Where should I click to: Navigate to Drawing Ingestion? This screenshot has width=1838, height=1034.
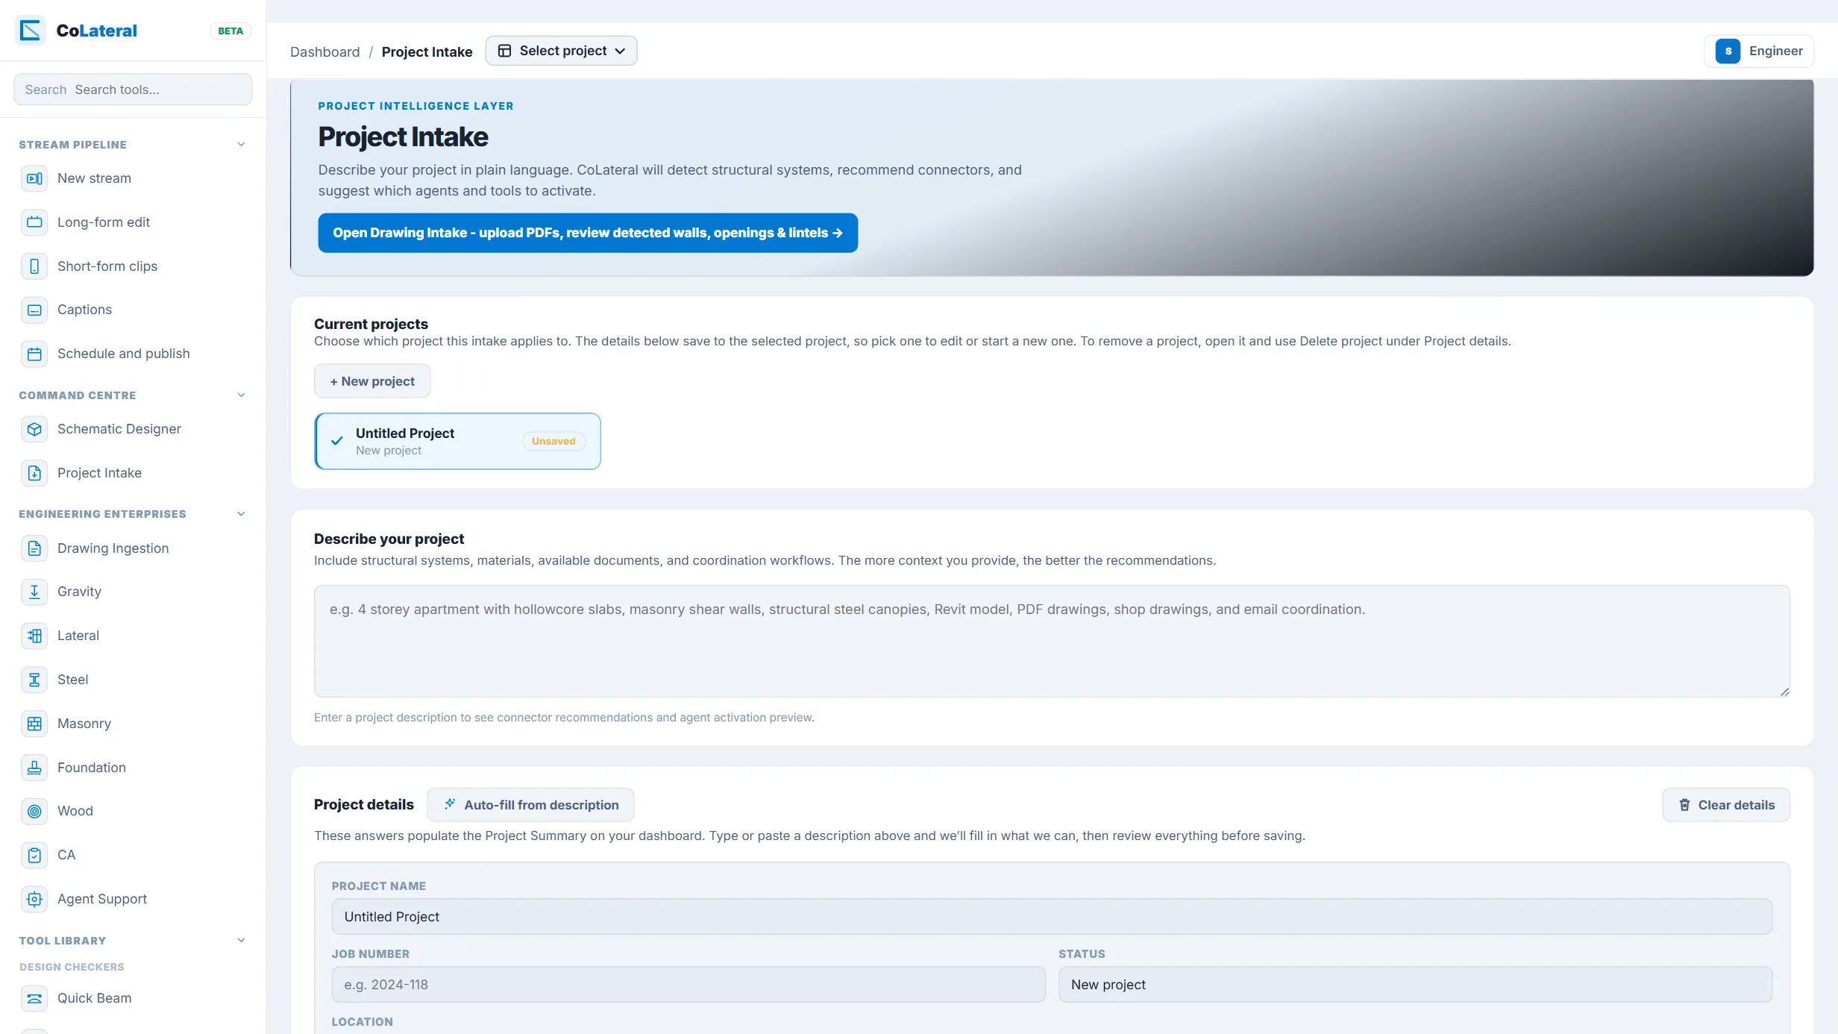pos(113,548)
